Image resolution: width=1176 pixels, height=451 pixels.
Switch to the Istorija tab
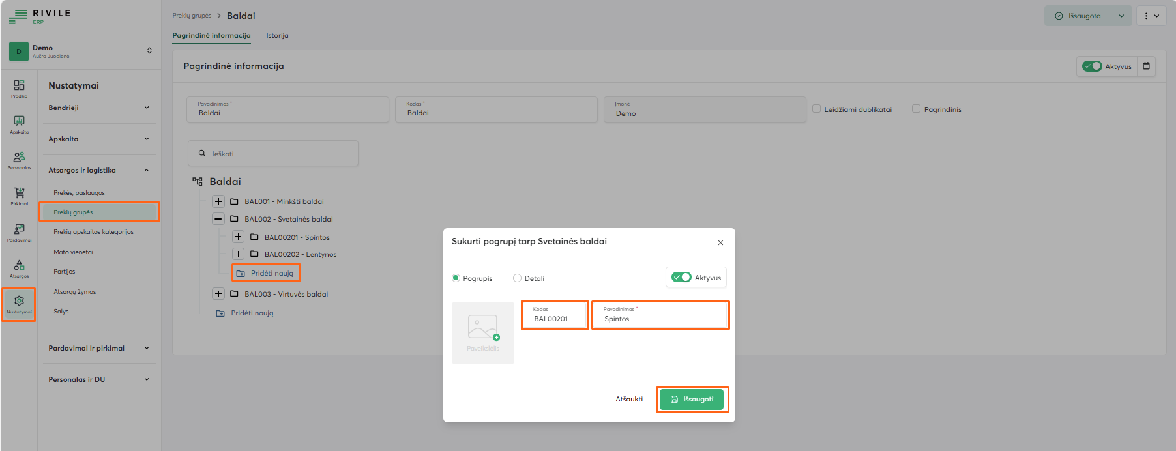tap(277, 36)
